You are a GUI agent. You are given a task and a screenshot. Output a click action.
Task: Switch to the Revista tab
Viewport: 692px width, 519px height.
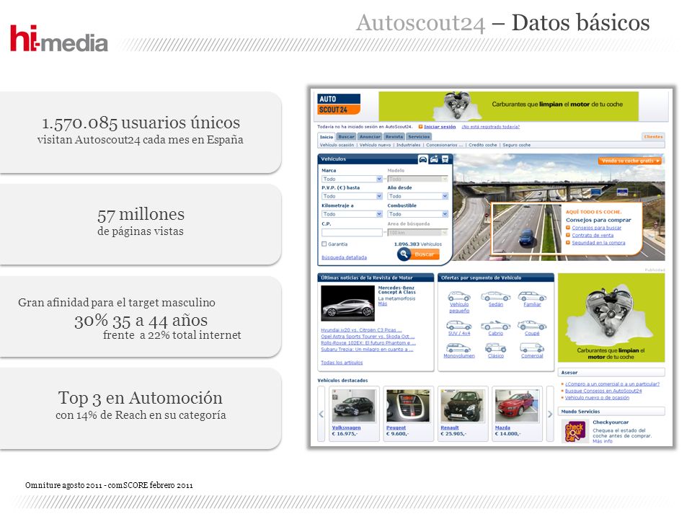pyautogui.click(x=394, y=137)
